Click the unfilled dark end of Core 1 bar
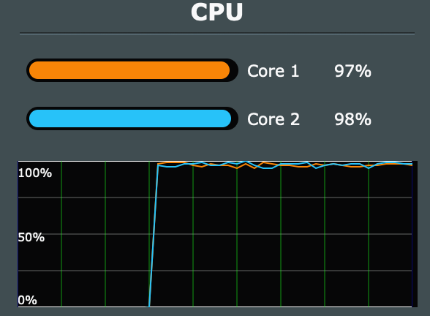The image size is (430, 316). pyautogui.click(x=233, y=70)
